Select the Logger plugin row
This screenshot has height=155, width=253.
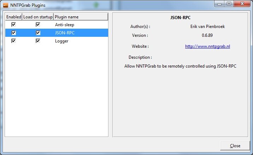click(61, 41)
